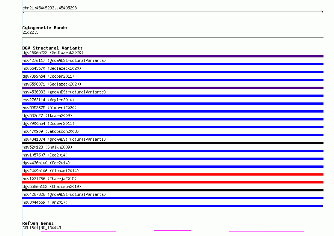Click the chr21:45405293..45405293 coordinate label

50,8
